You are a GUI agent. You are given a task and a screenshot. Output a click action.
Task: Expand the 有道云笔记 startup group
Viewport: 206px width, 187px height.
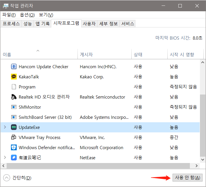(5, 158)
